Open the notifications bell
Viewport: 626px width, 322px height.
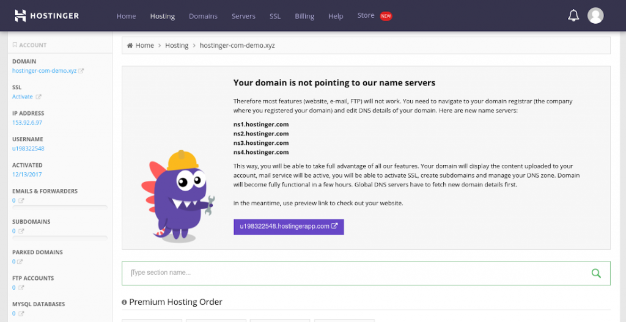pyautogui.click(x=573, y=15)
